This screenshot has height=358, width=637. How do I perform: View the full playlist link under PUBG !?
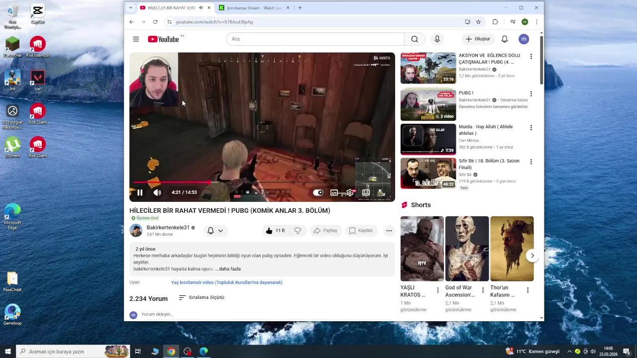(x=493, y=107)
